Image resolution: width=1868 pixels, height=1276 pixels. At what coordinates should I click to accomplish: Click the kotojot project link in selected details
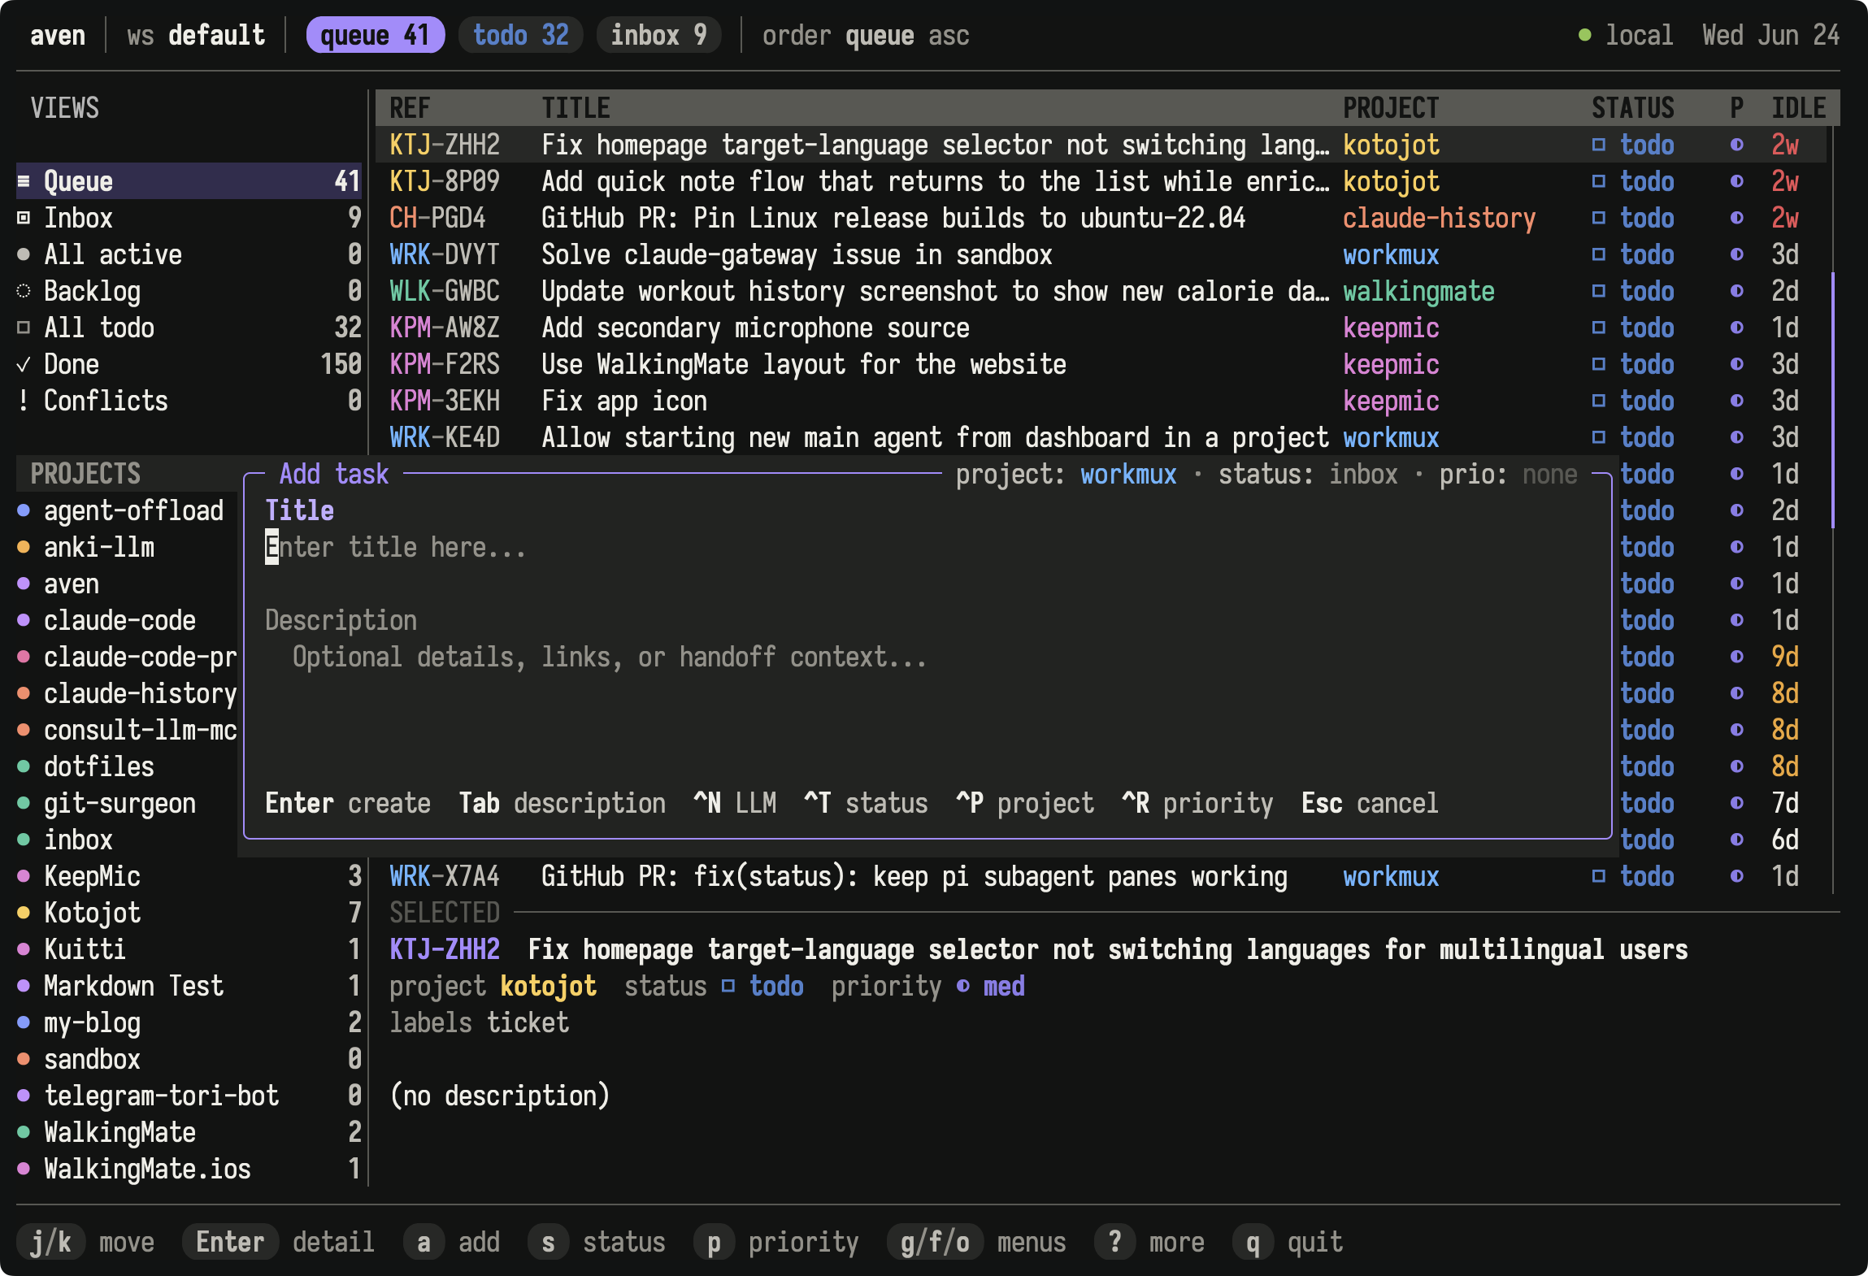tap(549, 986)
